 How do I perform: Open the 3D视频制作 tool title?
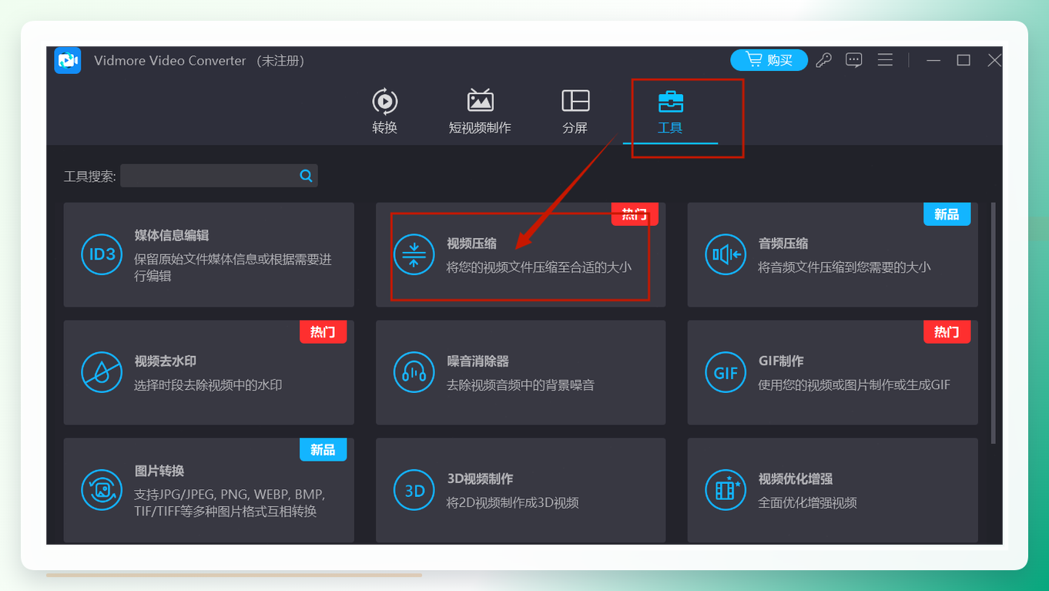tap(480, 479)
